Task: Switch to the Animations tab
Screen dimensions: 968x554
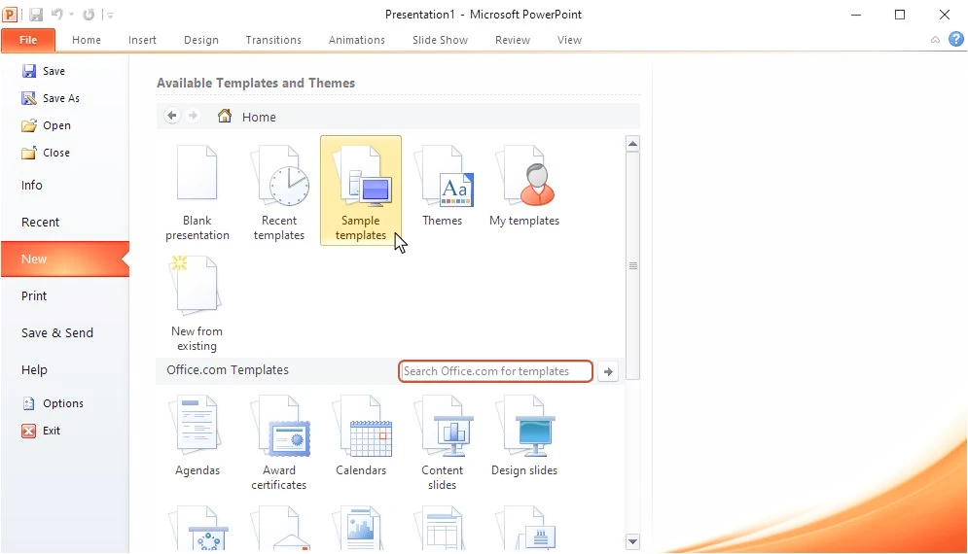Action: tap(357, 40)
